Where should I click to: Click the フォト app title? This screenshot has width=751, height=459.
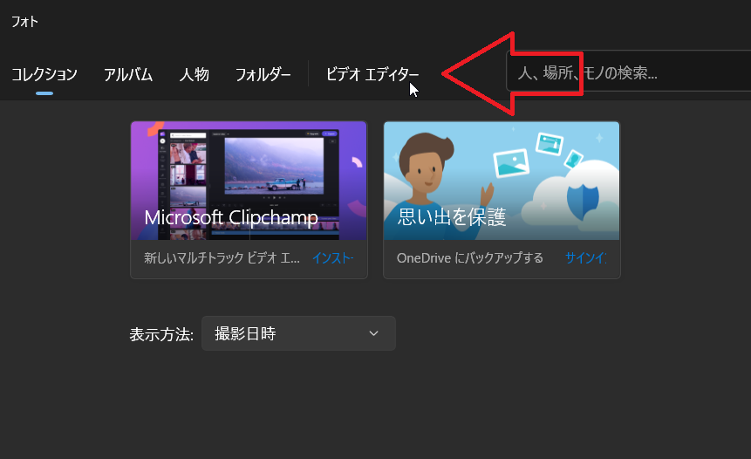pyautogui.click(x=24, y=22)
